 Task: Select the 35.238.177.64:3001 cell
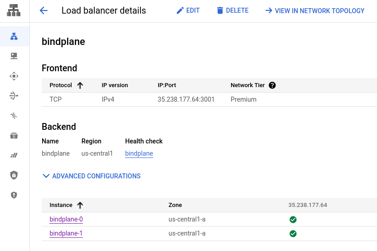click(x=186, y=99)
